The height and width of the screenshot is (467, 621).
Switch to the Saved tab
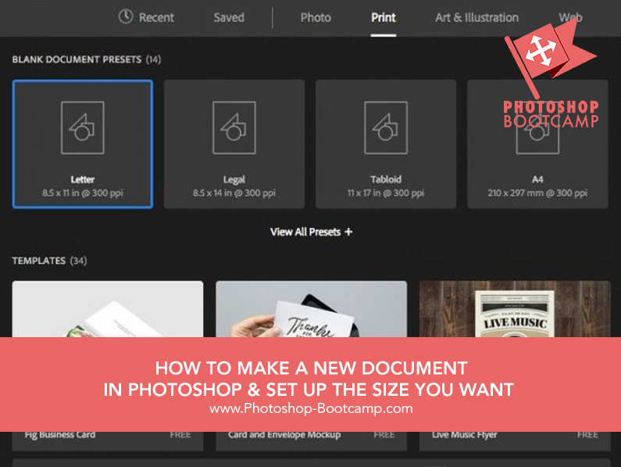(x=229, y=17)
